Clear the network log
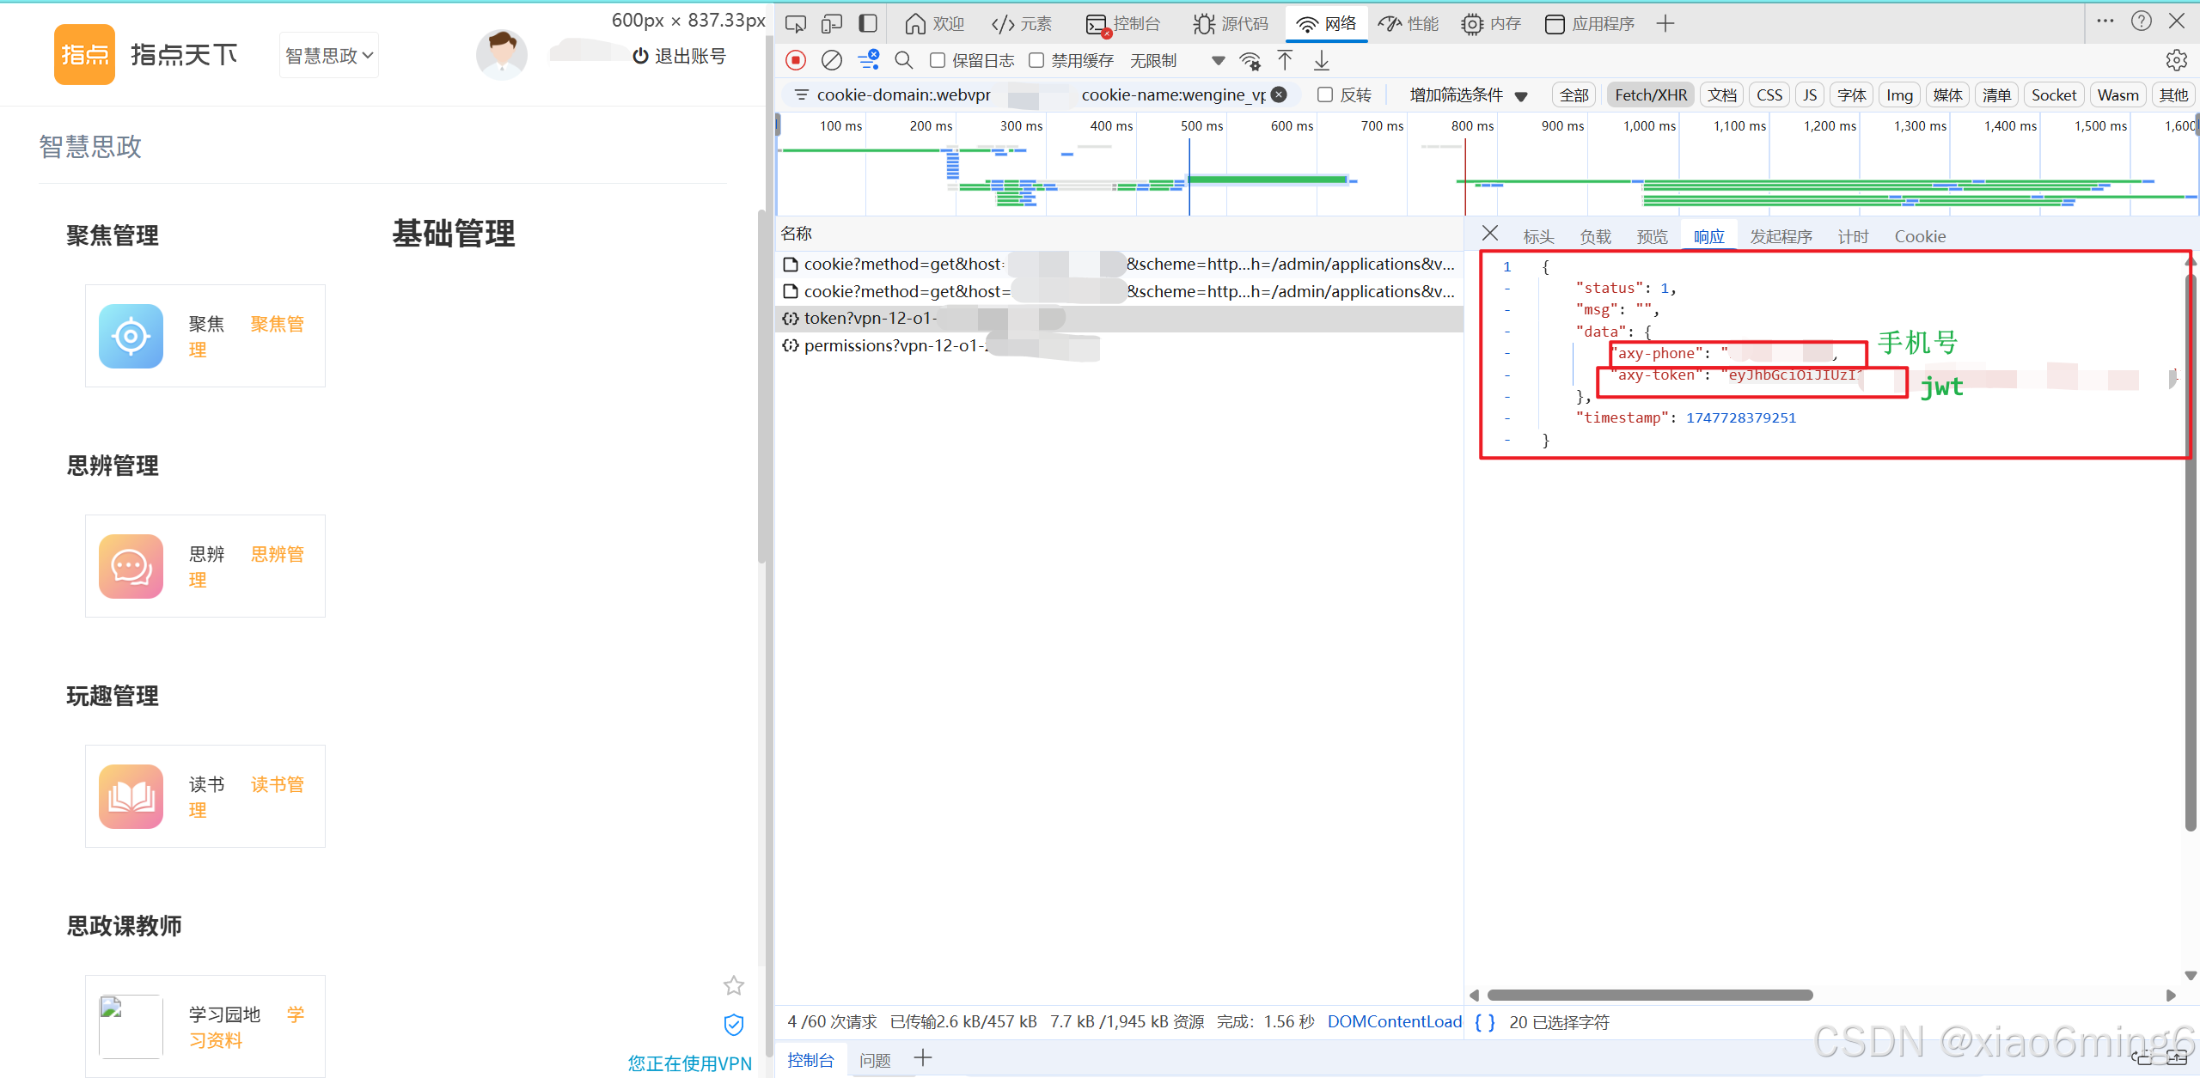2200x1078 pixels. (831, 60)
